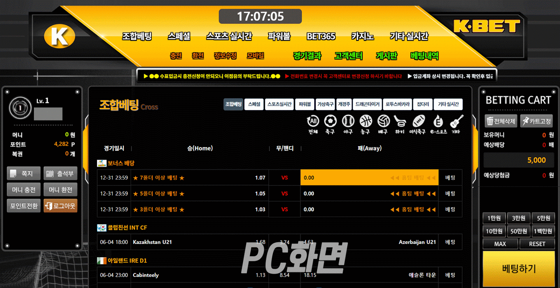Click the Ireland flag icon for IRE D1

tap(102, 261)
